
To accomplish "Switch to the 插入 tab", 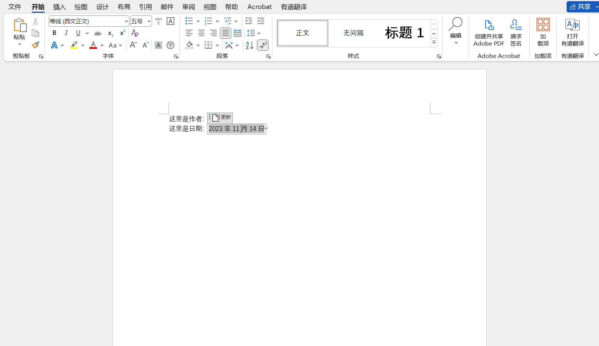I will click(59, 7).
